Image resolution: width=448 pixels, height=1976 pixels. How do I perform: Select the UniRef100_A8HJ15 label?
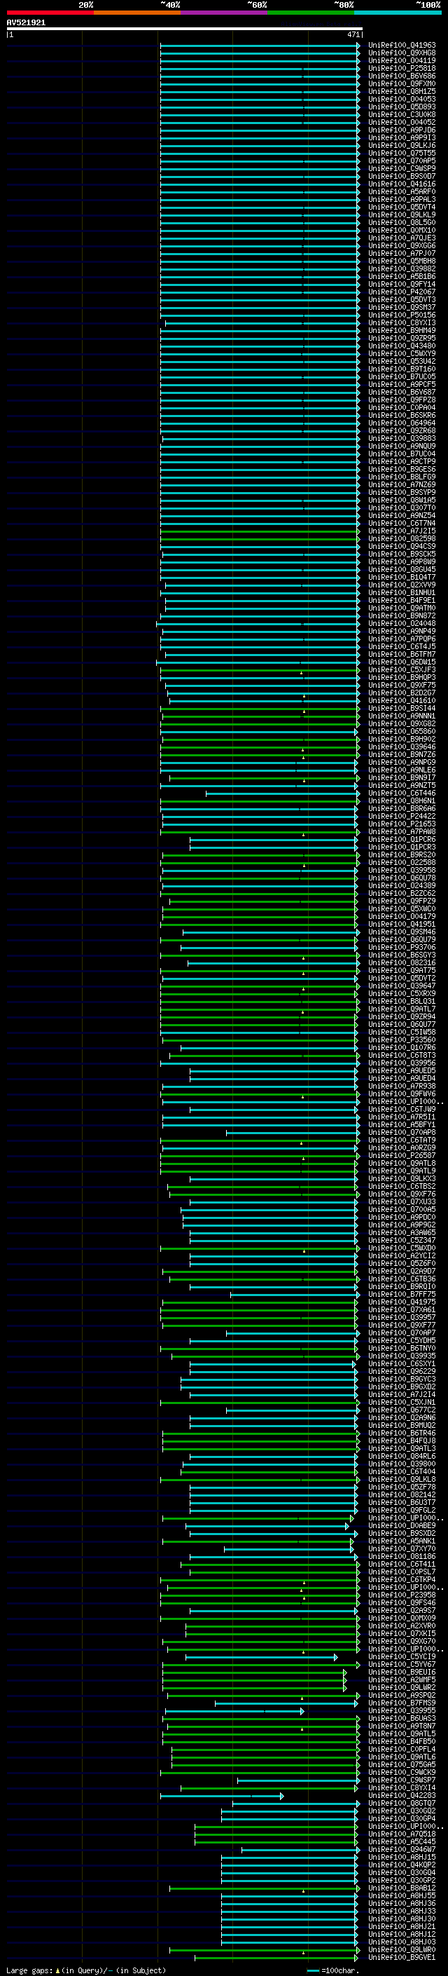(402, 1857)
